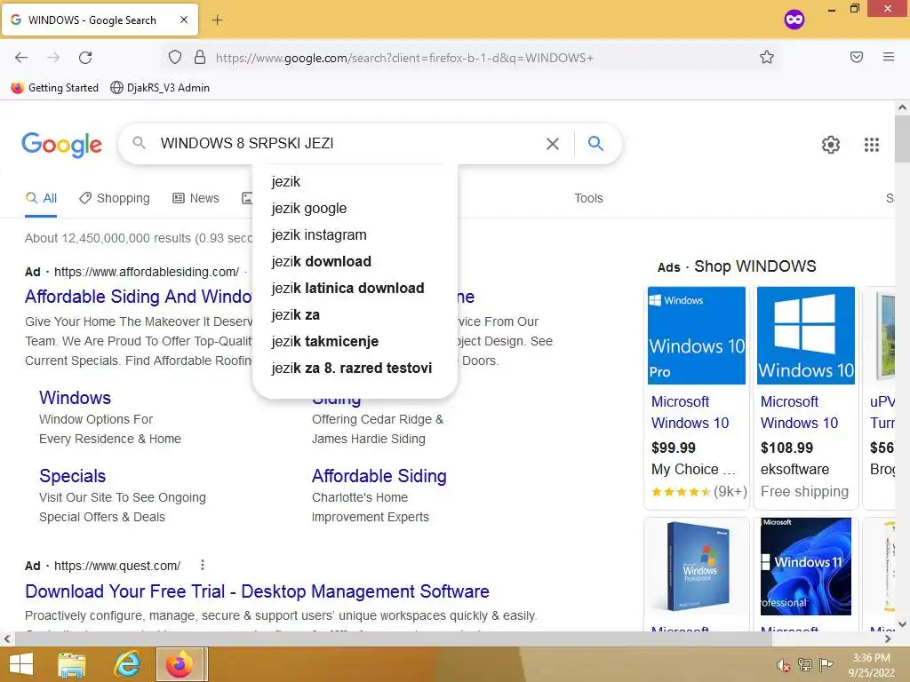Click vertical scrollbar up arrow
Image resolution: width=910 pixels, height=682 pixels.
pyautogui.click(x=902, y=107)
